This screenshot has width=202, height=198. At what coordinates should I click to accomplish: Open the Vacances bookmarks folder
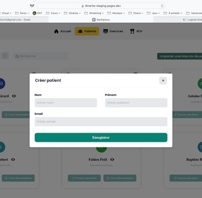click(x=194, y=13)
